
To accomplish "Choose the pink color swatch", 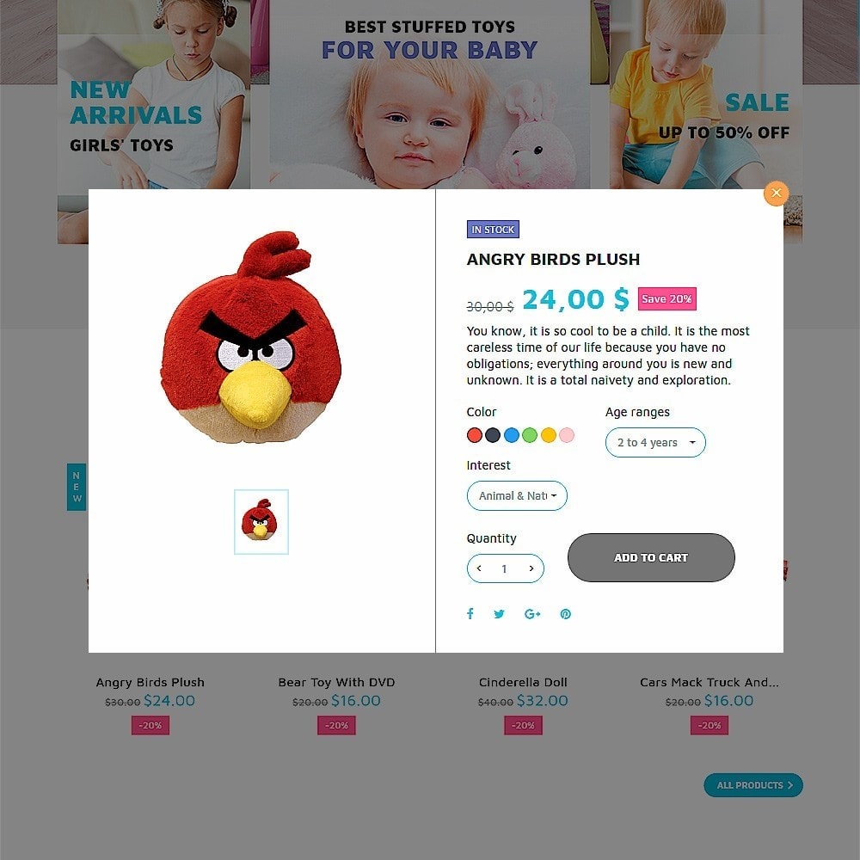I will pyautogui.click(x=567, y=435).
